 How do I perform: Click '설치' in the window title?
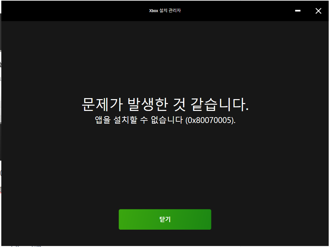click(x=163, y=11)
